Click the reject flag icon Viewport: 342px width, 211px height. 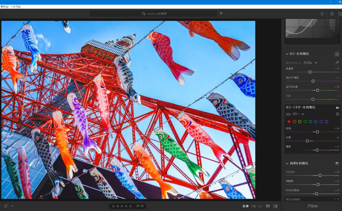[x=142, y=206]
